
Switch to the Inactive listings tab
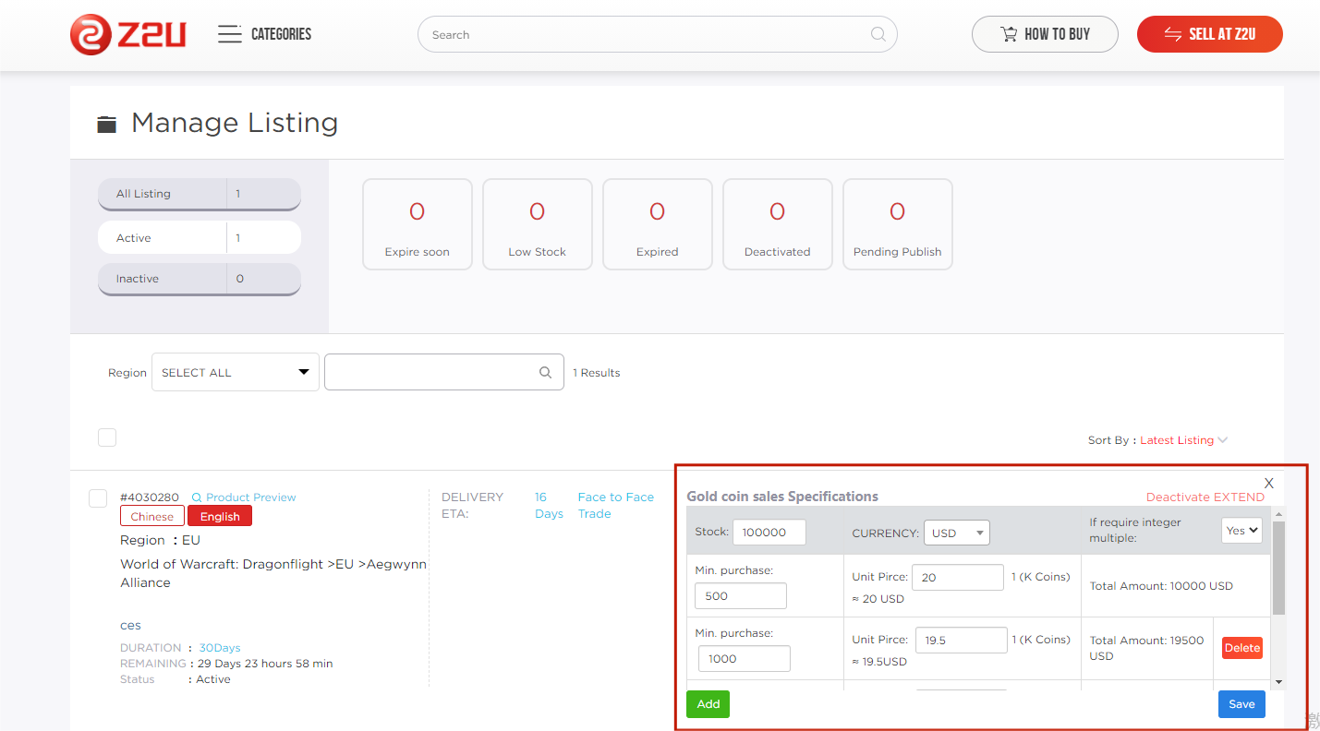tap(199, 279)
